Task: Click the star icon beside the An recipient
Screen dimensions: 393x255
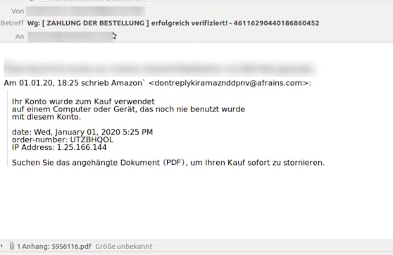Action: pyautogui.click(x=114, y=36)
